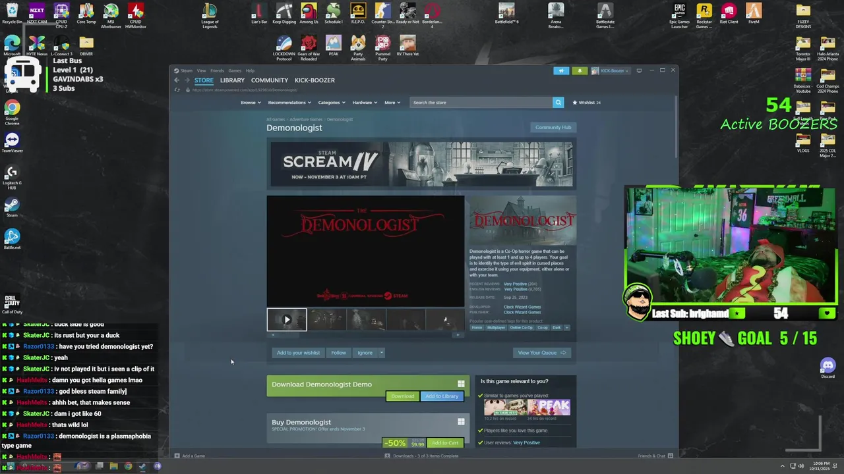Viewport: 844px width, 474px height.
Task: Open the Games menu in Steam
Action: 235,70
